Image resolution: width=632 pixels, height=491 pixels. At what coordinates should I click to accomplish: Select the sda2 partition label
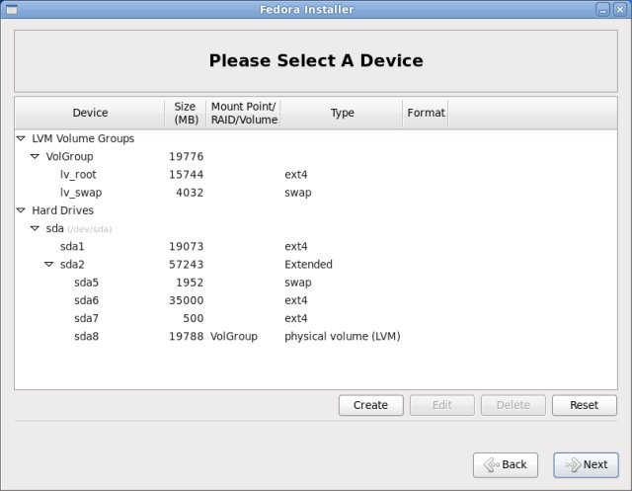72,265
